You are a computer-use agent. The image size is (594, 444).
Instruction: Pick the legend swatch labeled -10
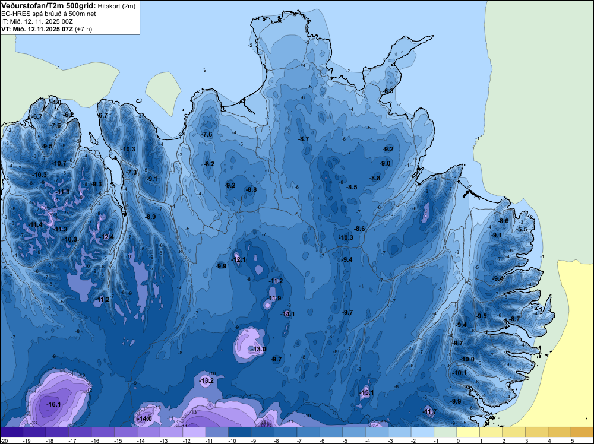click(x=240, y=432)
